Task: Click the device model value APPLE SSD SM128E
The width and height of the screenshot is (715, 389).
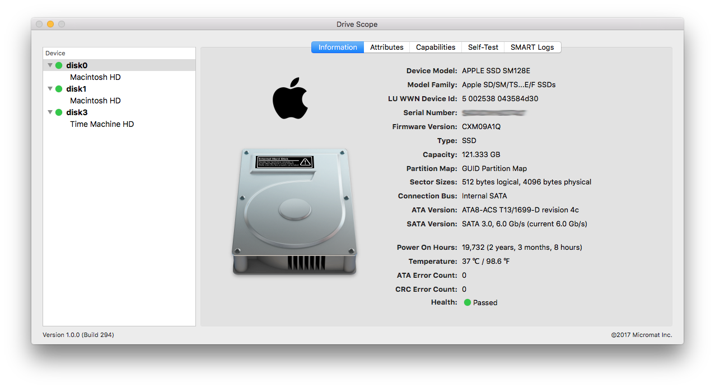Action: pyautogui.click(x=496, y=71)
